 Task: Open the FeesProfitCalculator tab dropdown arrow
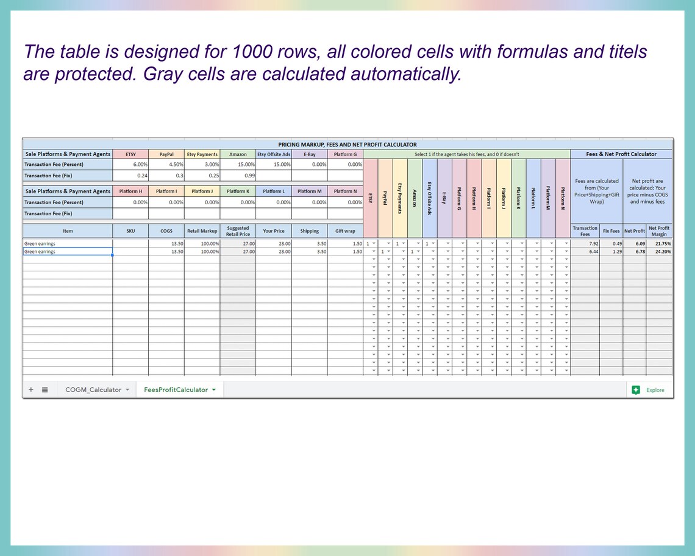tap(214, 389)
